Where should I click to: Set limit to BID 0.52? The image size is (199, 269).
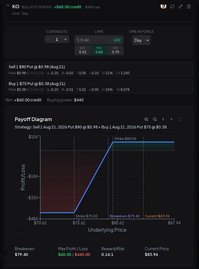click(83, 50)
